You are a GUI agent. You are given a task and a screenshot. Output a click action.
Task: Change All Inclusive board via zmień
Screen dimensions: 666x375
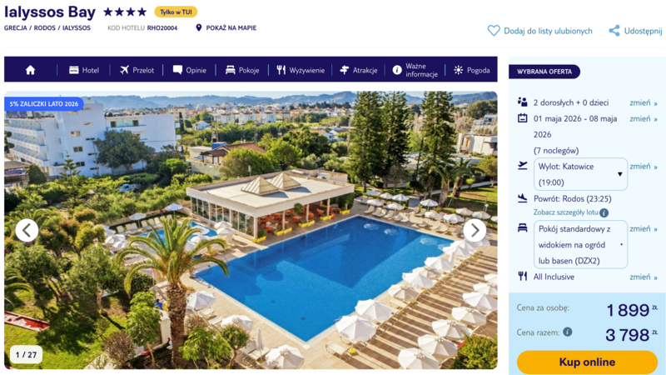pos(643,277)
